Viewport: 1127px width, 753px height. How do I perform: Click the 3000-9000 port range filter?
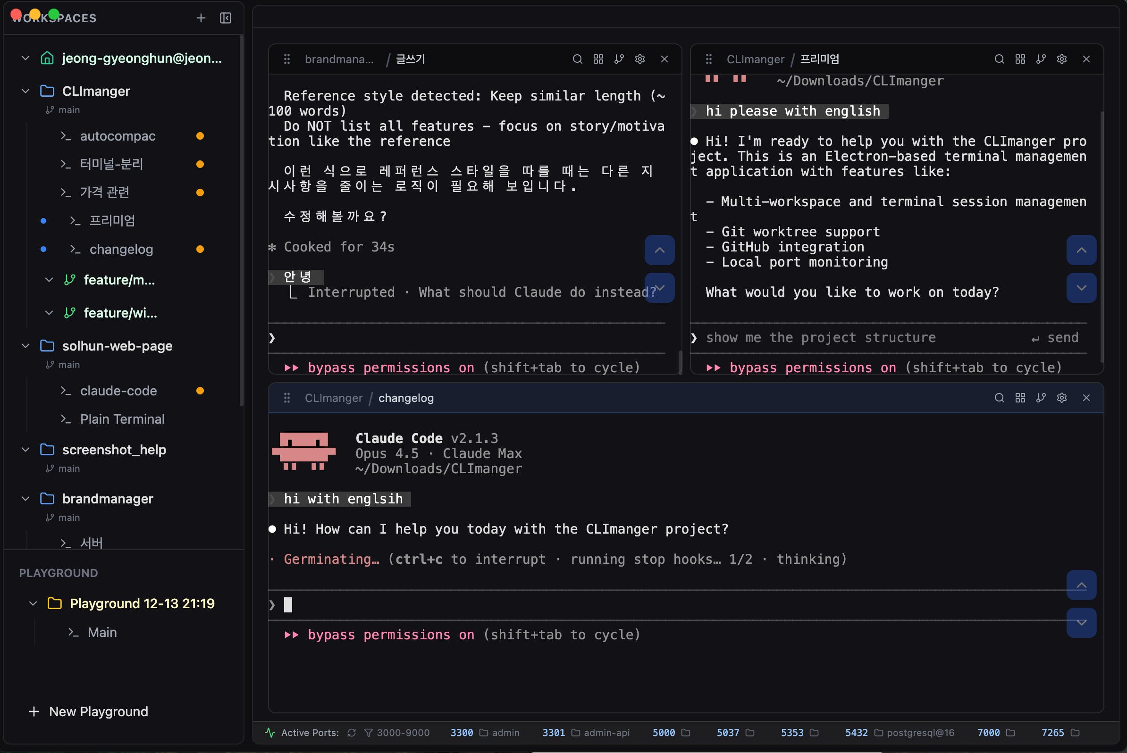click(x=397, y=733)
